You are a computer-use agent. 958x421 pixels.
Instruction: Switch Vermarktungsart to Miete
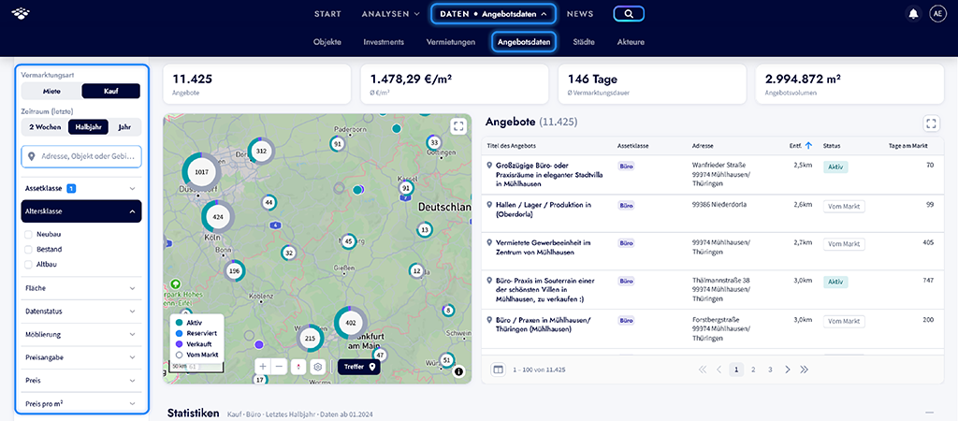(52, 91)
